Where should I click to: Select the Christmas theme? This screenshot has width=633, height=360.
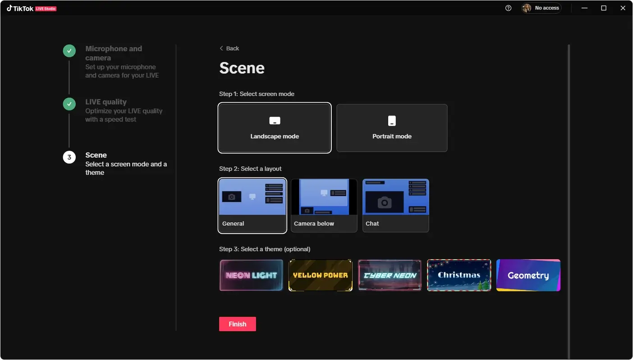tap(459, 274)
